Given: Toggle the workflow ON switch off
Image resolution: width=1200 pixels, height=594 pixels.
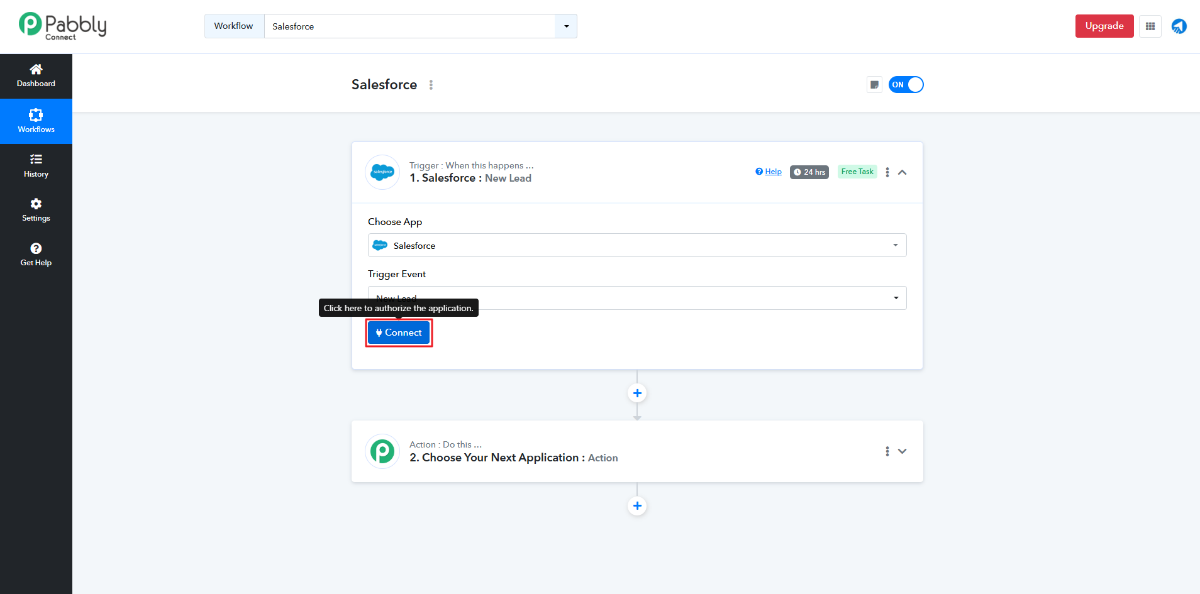Looking at the screenshot, I should point(906,85).
